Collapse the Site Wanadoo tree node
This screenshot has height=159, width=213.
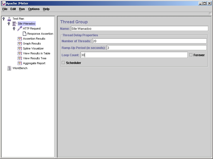[9, 24]
